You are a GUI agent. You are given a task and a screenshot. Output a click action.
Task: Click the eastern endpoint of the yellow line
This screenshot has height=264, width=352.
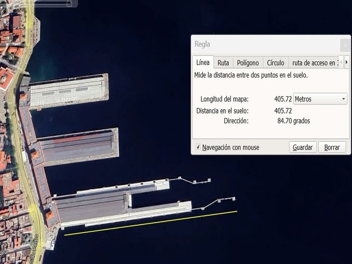(x=237, y=211)
